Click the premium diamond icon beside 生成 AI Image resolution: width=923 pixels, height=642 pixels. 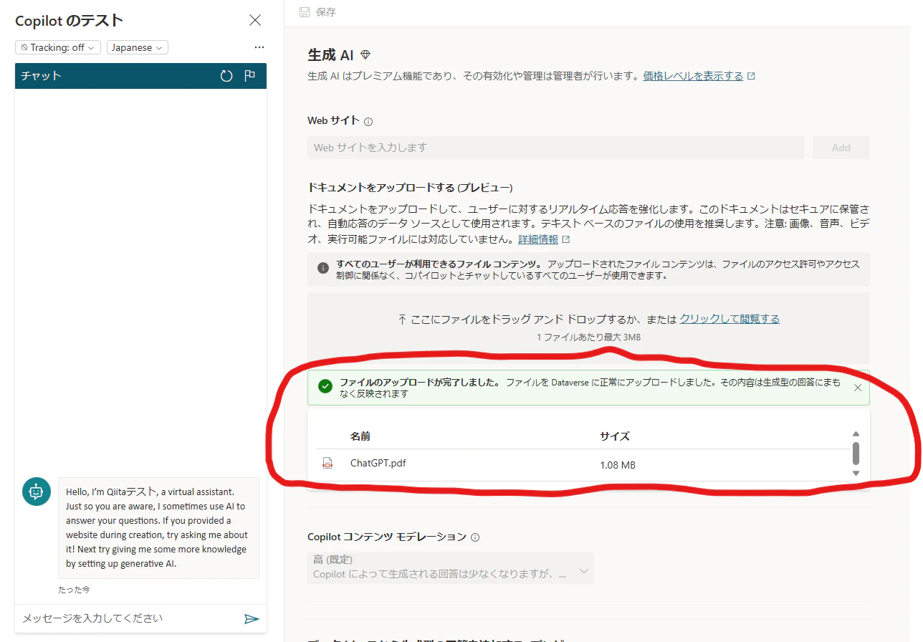coord(365,53)
